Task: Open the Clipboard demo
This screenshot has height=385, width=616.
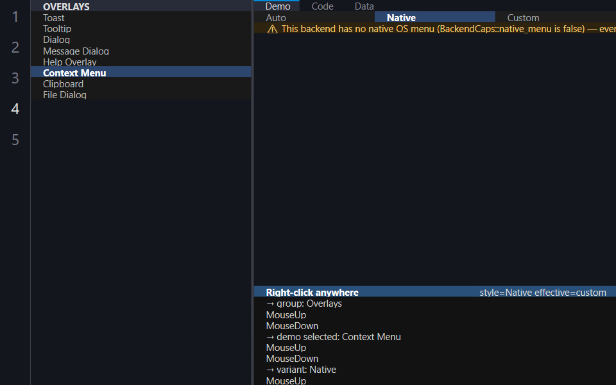Action: [x=141, y=83]
